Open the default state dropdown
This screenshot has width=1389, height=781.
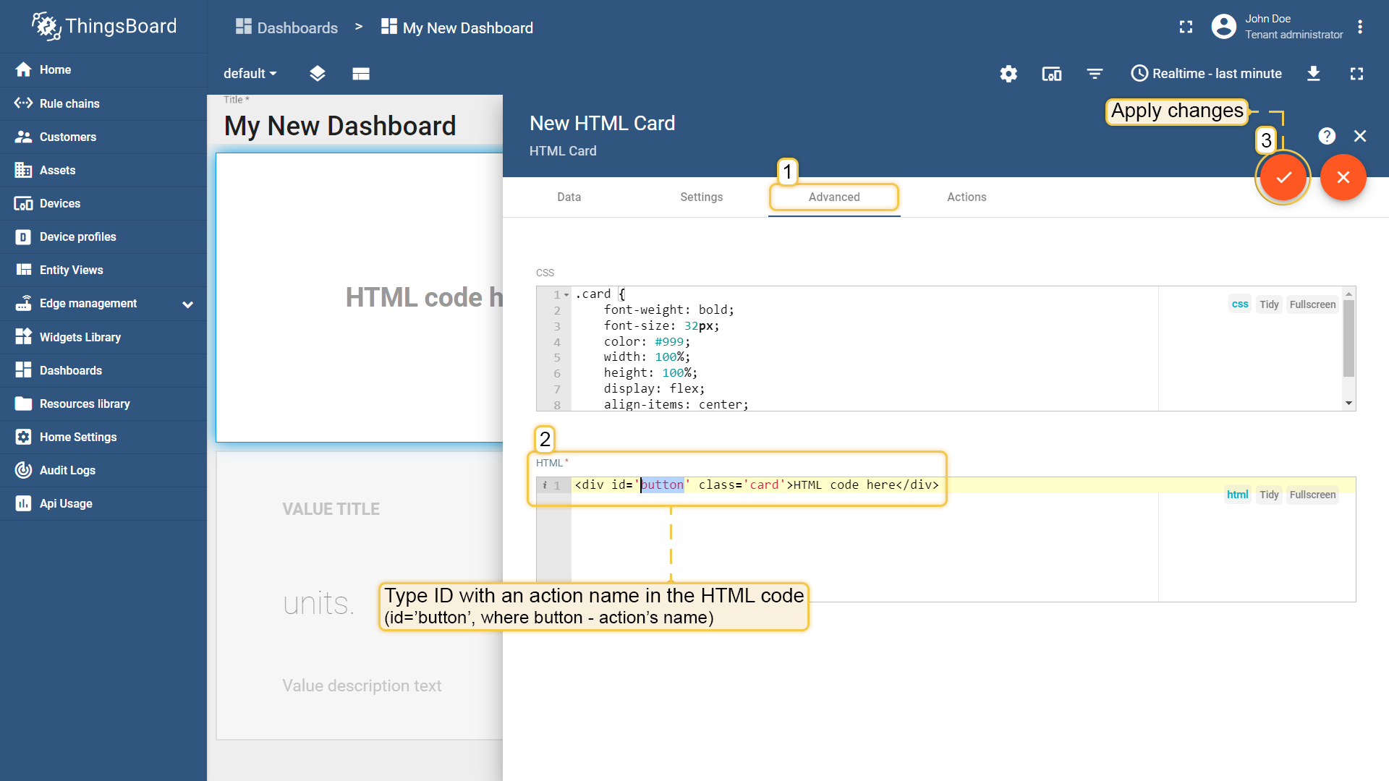coord(250,74)
